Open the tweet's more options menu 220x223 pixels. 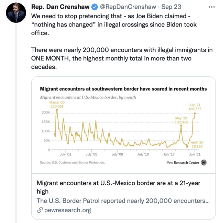click(210, 7)
